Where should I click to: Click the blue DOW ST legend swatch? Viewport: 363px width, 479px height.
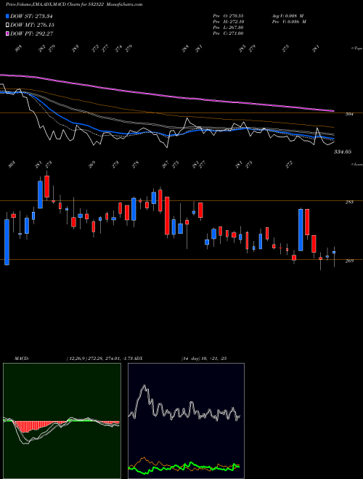(x=8, y=16)
